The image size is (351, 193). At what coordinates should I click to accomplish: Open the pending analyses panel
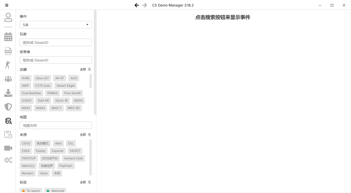[x=8, y=134]
